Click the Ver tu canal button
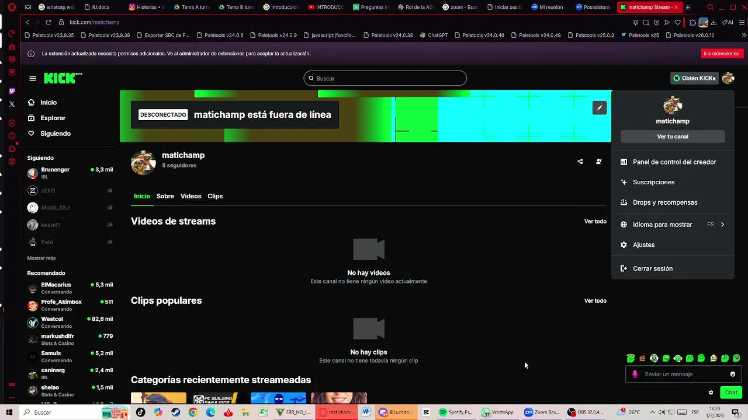The image size is (748, 420). coord(673,136)
